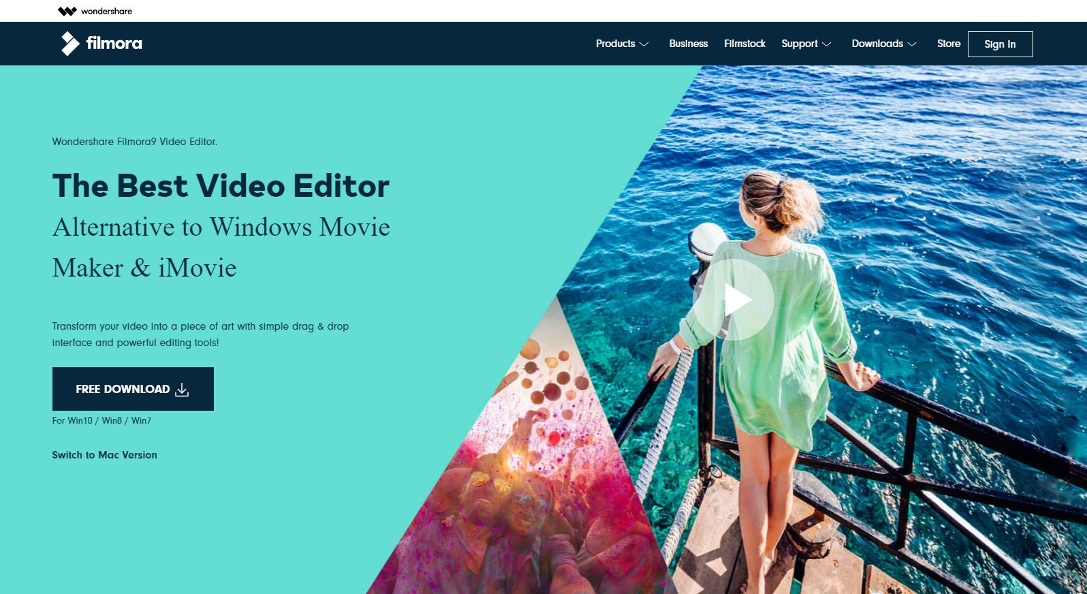Image resolution: width=1087 pixels, height=594 pixels.
Task: Click the FREE DOWNLOAD button
Action: [133, 389]
